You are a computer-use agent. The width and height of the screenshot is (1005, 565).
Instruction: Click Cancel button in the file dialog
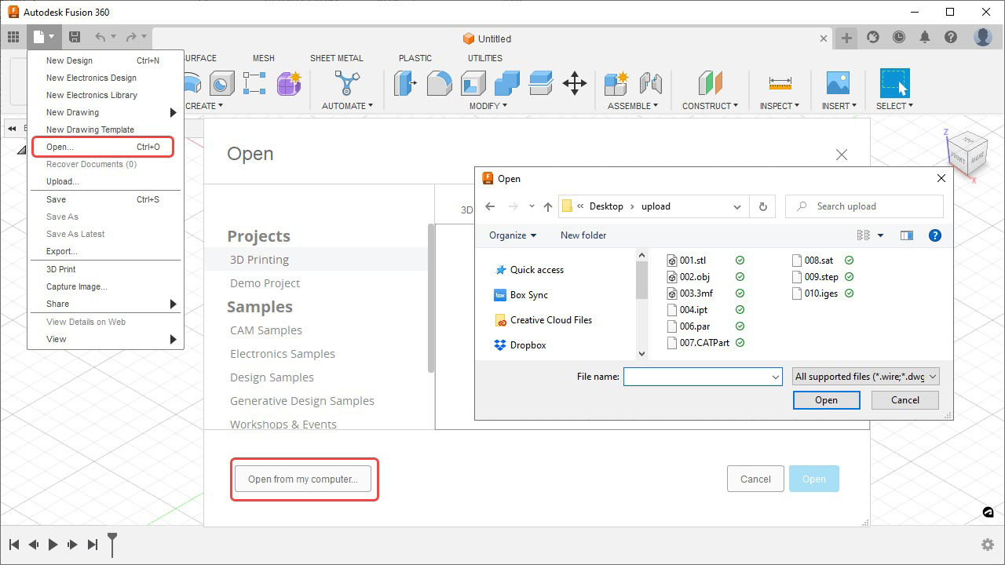[x=905, y=399]
